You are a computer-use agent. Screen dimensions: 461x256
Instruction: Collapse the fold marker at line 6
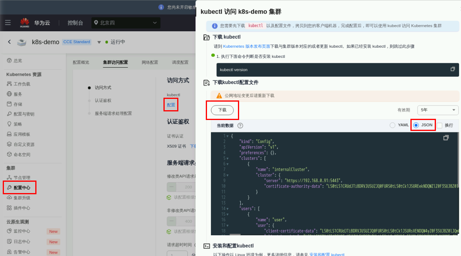(227, 164)
